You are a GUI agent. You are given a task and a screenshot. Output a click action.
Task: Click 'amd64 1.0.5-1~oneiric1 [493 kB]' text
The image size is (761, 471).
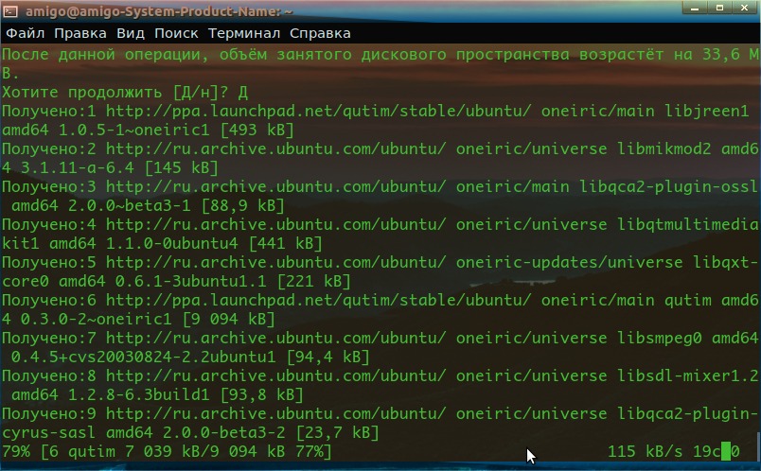point(148,130)
